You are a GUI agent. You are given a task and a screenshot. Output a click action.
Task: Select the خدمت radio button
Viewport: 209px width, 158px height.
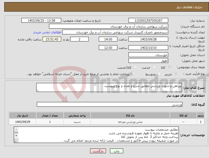pos(154,67)
